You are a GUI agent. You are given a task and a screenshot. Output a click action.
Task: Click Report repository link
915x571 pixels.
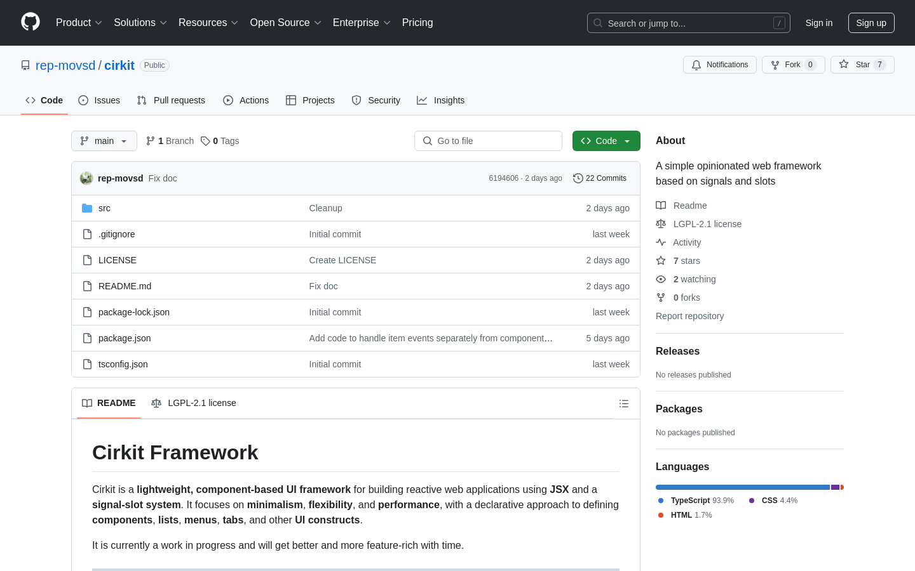pos(689,316)
